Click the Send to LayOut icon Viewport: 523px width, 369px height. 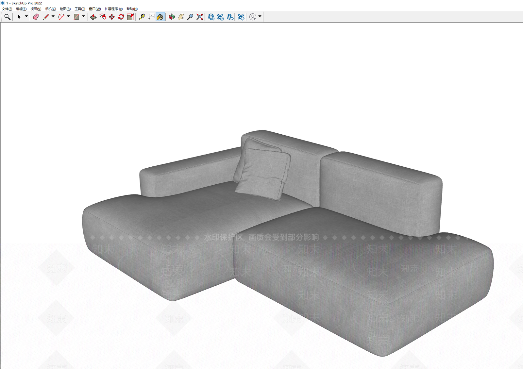click(230, 17)
